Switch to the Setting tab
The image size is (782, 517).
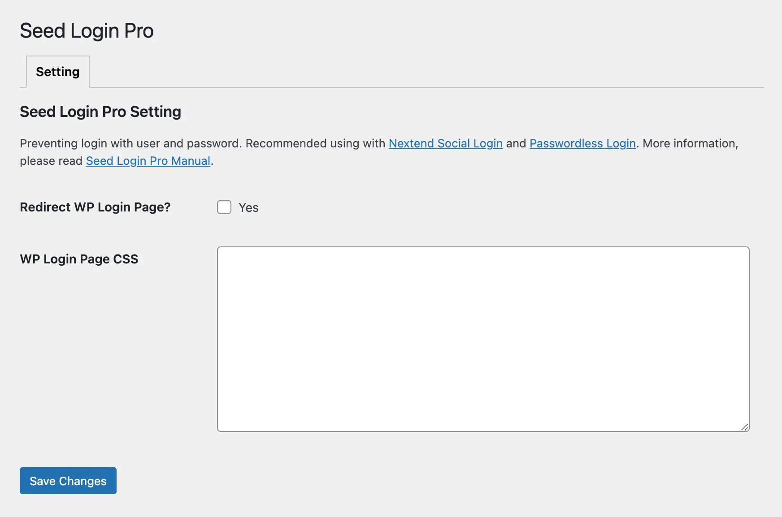[x=58, y=72]
